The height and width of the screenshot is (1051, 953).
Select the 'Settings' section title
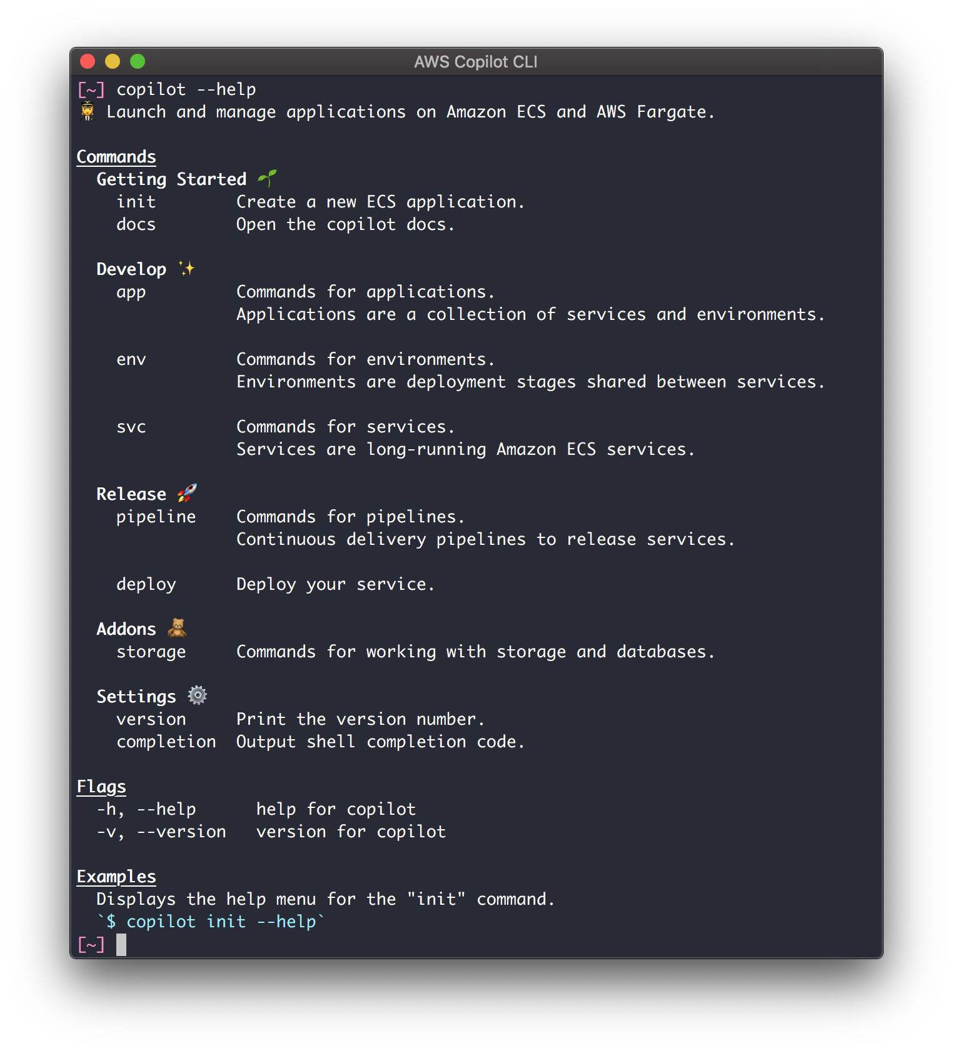[136, 697]
